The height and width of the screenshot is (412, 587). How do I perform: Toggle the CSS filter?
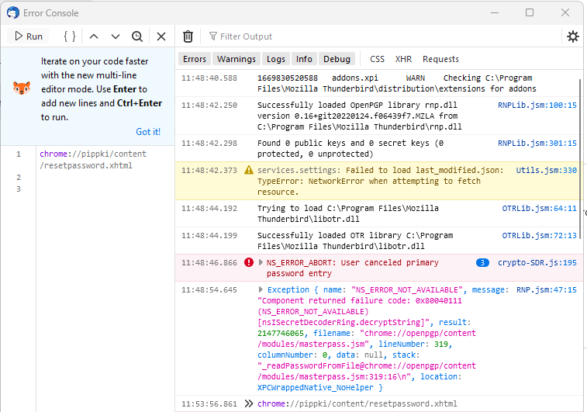coord(377,59)
